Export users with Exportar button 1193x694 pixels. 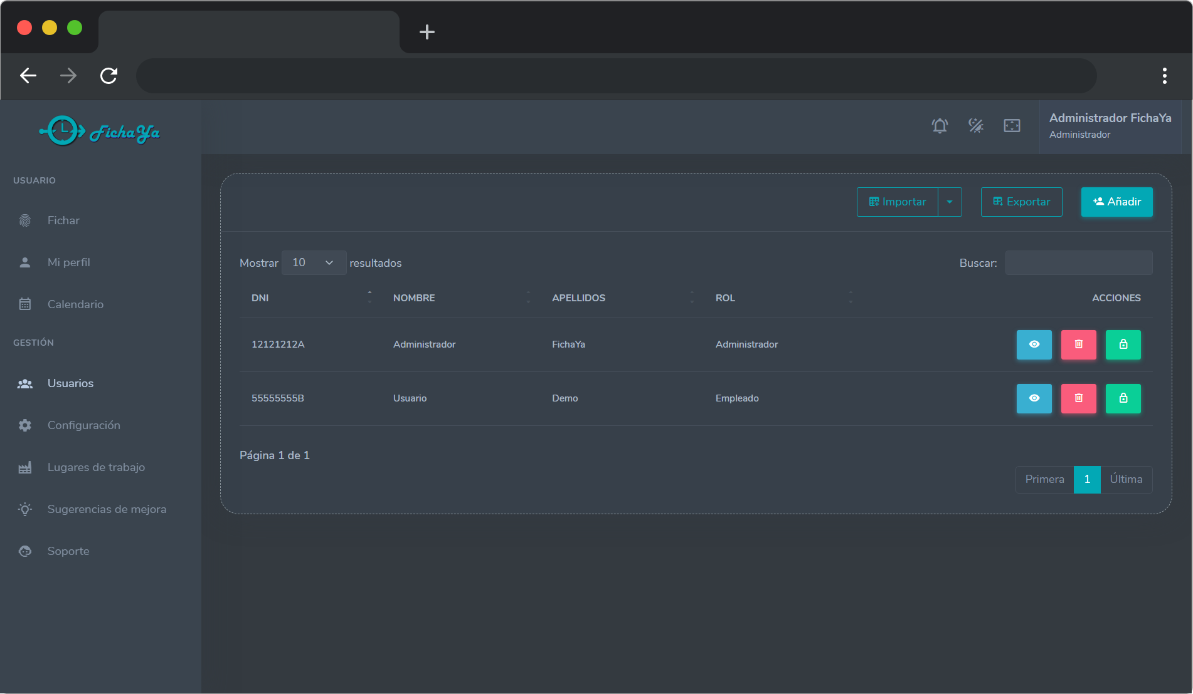(1021, 202)
